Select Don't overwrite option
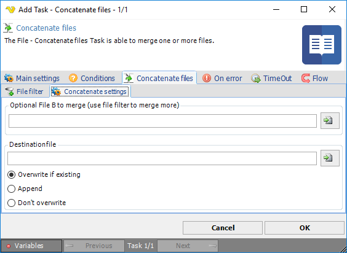Image resolution: width=347 pixels, height=253 pixels. click(x=37, y=203)
